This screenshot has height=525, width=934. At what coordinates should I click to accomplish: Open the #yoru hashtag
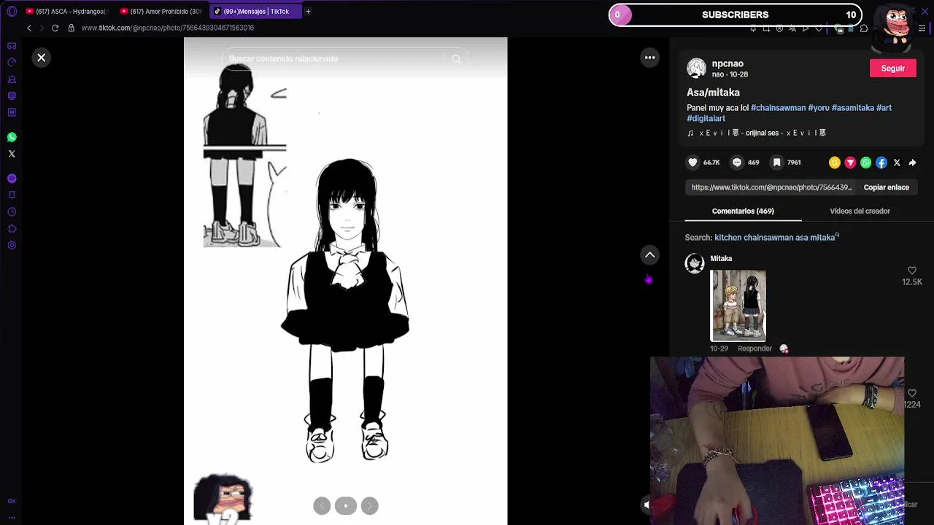[x=819, y=108]
